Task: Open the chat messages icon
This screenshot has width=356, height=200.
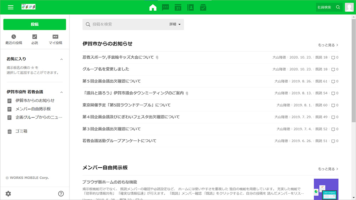Action: pos(166,7)
